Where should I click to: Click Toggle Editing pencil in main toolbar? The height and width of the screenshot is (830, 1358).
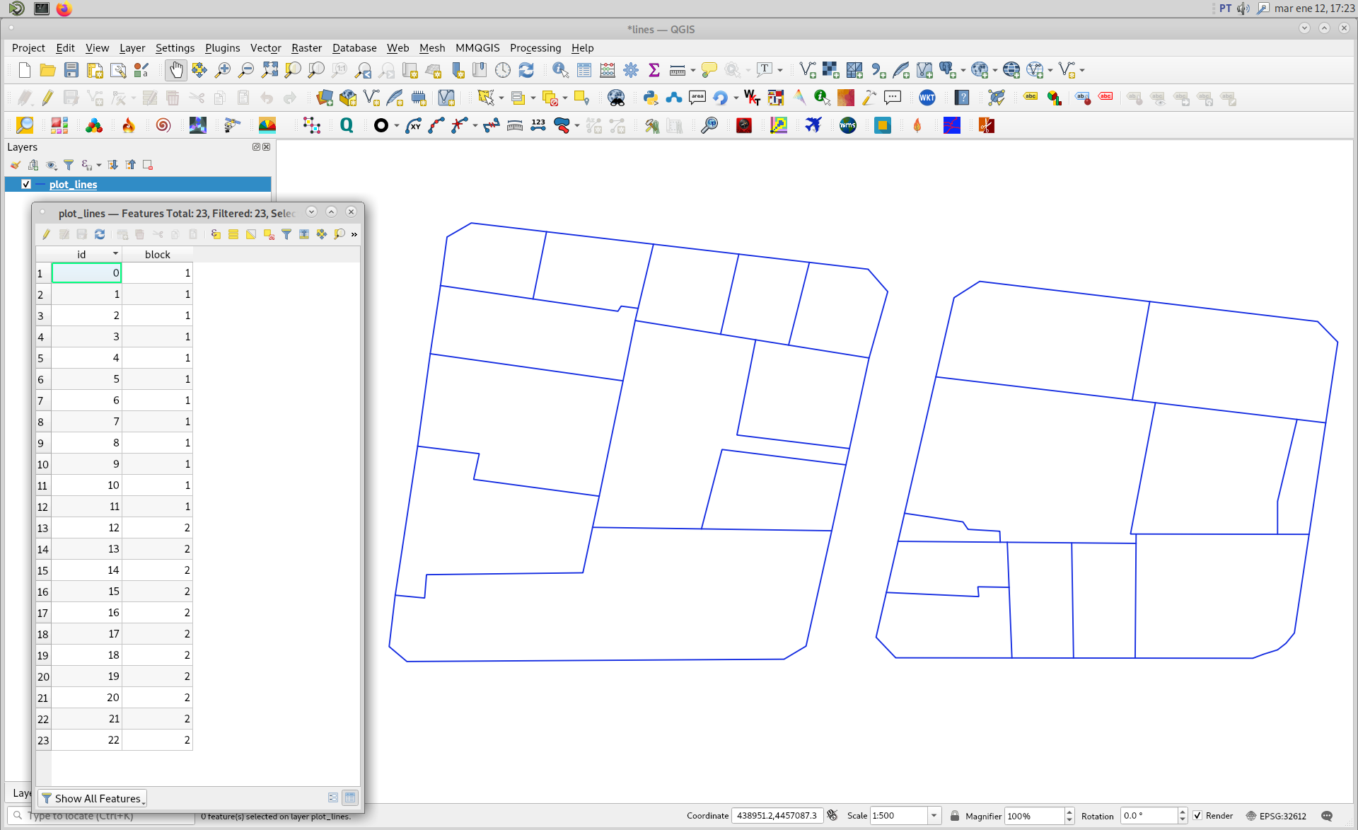[47, 98]
